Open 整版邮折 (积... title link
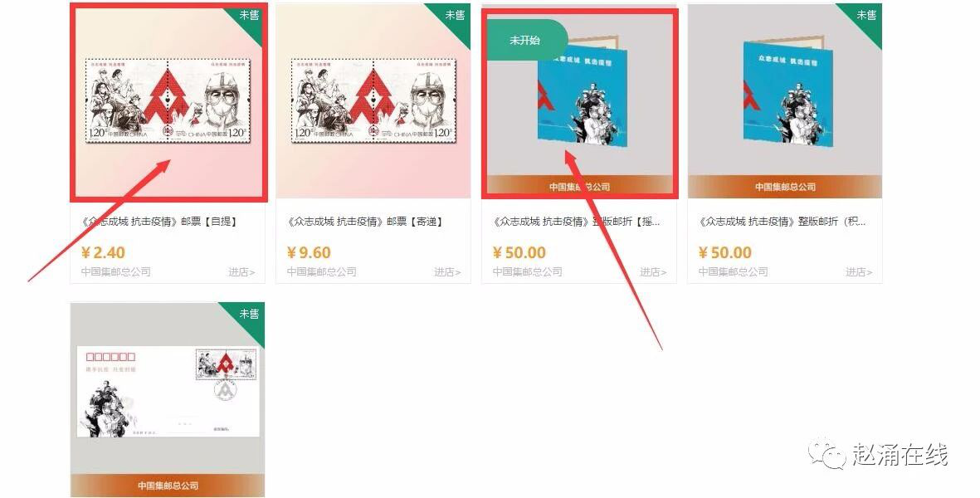This screenshot has height=498, width=980. pyautogui.click(x=782, y=222)
